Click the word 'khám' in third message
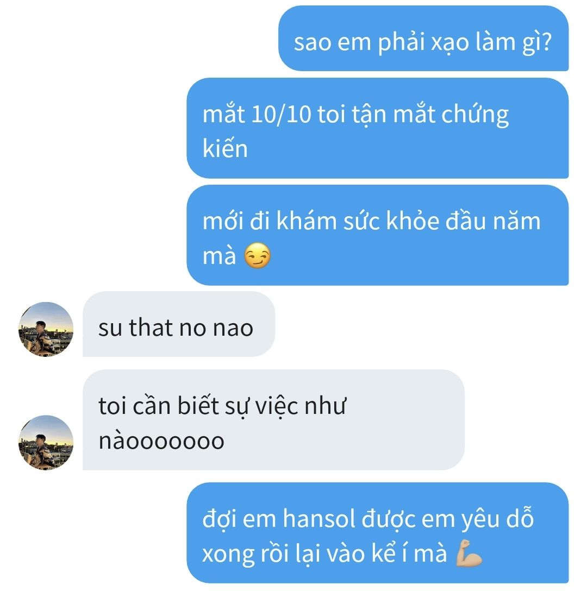The width and height of the screenshot is (587, 591). click(306, 221)
